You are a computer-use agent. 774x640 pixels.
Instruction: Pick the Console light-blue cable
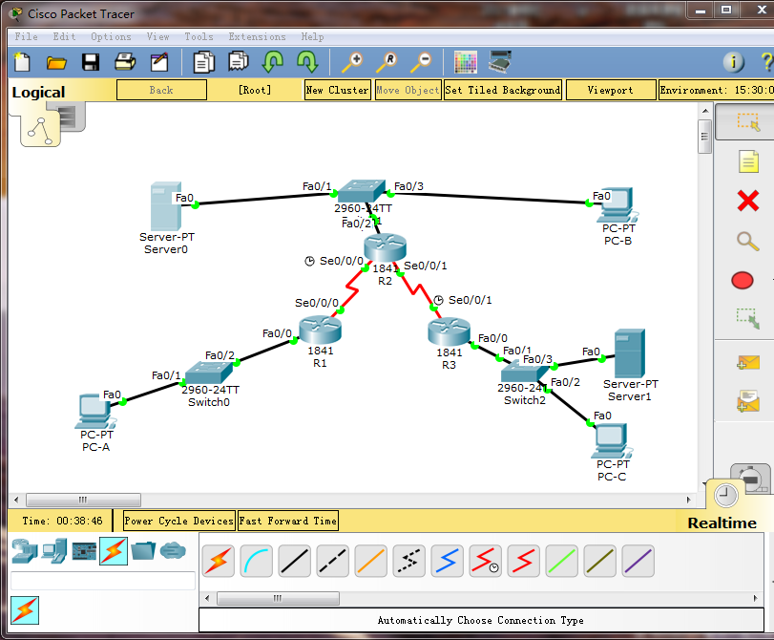[256, 561]
